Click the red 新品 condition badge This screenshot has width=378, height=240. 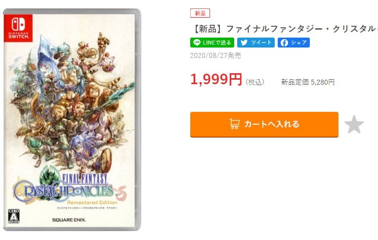point(200,13)
